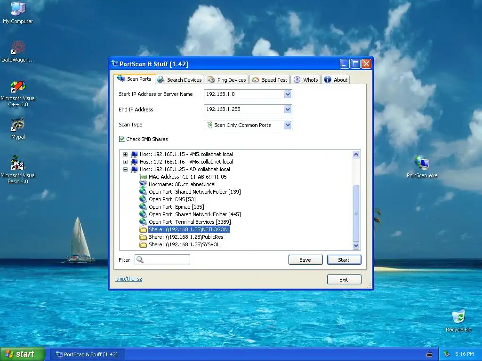The height and width of the screenshot is (361, 482).
Task: Click the globe icon for DNS port 53
Action: coord(143,199)
